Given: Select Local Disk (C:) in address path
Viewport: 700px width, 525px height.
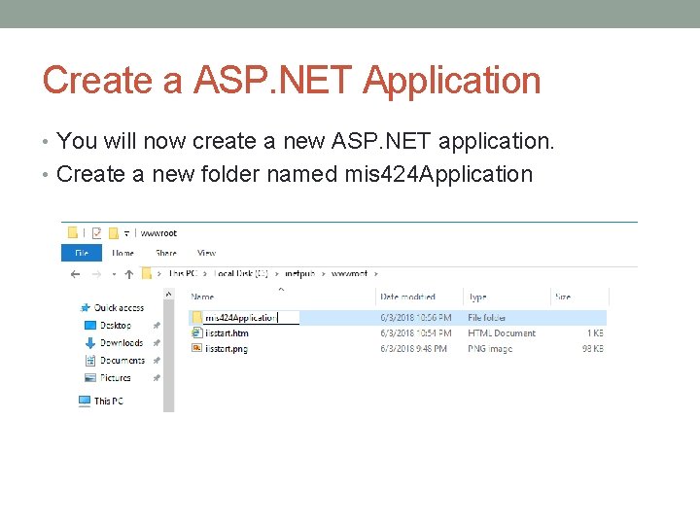Looking at the screenshot, I should point(241,273).
